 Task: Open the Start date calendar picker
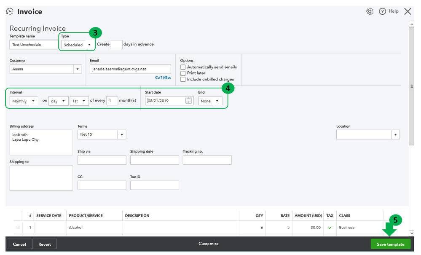(188, 101)
